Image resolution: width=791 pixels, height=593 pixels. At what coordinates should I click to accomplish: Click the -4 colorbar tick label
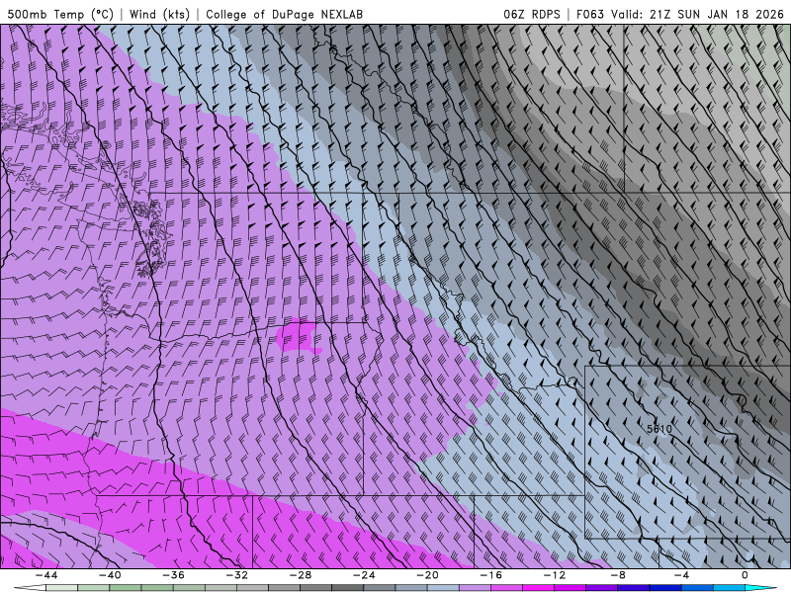pyautogui.click(x=681, y=575)
